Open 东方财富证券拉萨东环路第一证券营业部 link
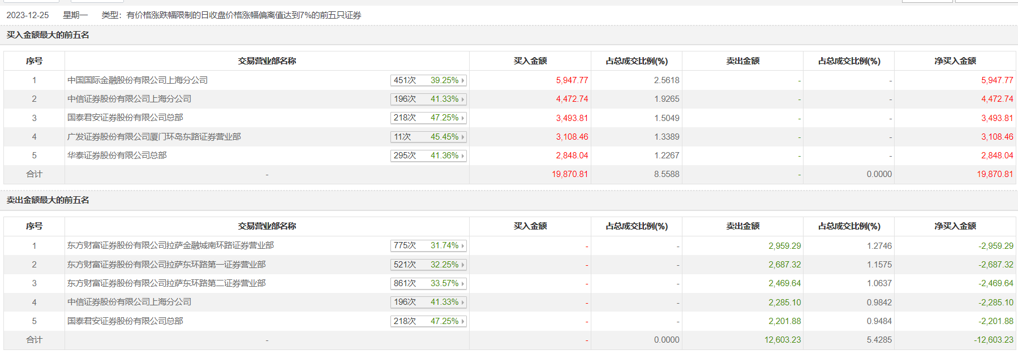This screenshot has width=1018, height=354. pyautogui.click(x=166, y=265)
